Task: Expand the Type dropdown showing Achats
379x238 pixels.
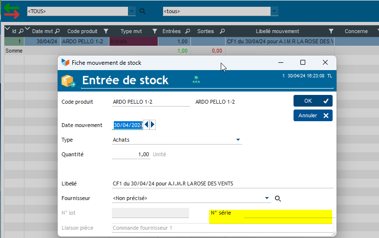Action: [238, 140]
